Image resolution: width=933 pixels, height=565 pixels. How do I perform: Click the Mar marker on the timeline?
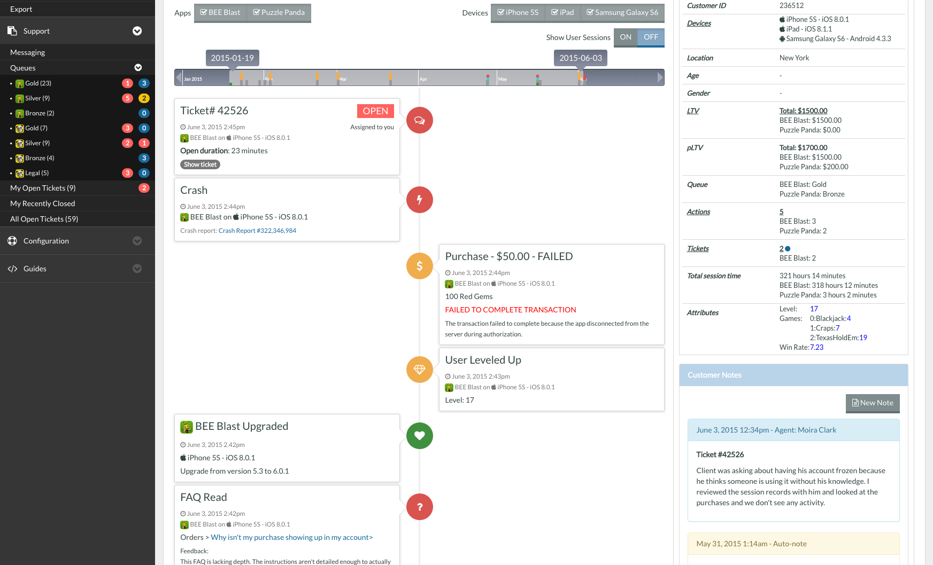pos(343,79)
